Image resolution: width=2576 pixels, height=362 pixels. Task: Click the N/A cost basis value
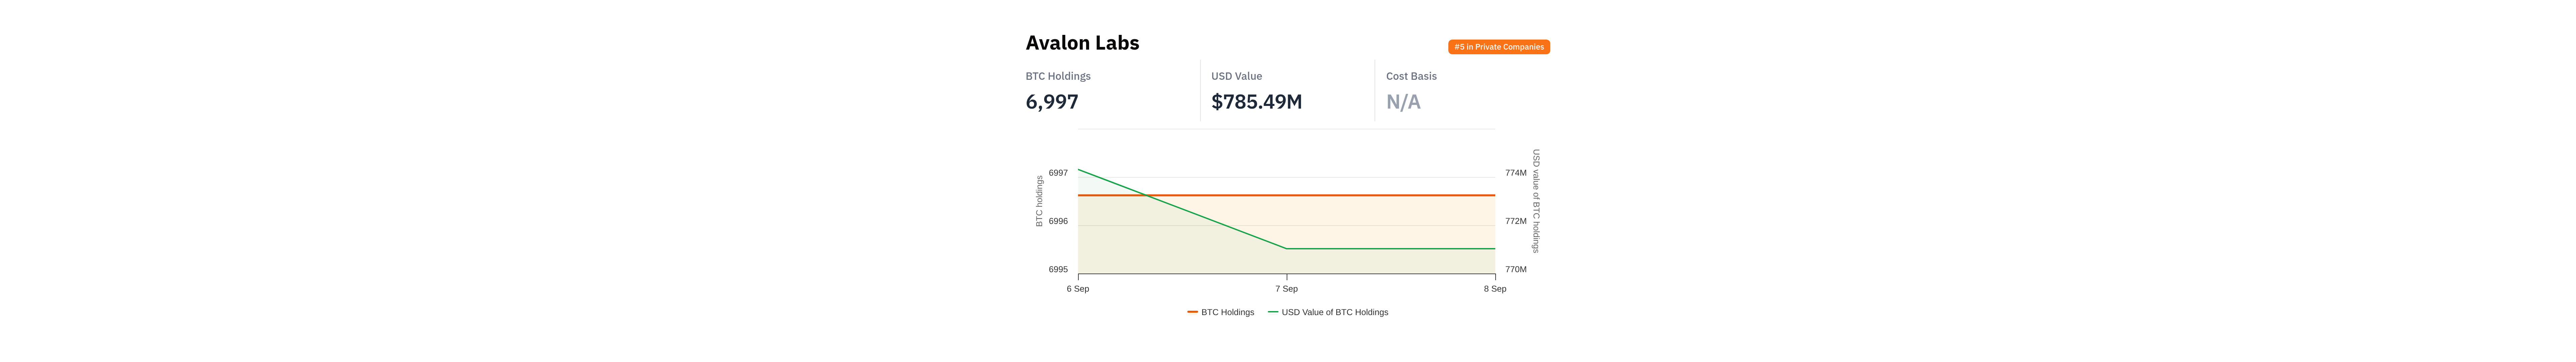point(1403,102)
